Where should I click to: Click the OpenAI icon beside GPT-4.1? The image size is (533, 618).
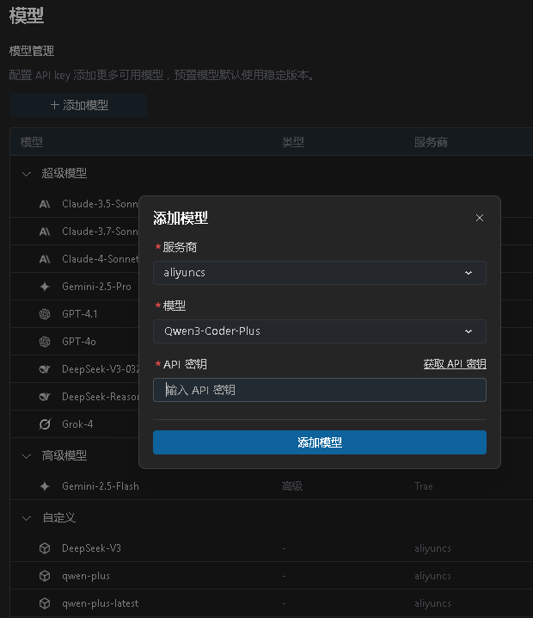[45, 314]
